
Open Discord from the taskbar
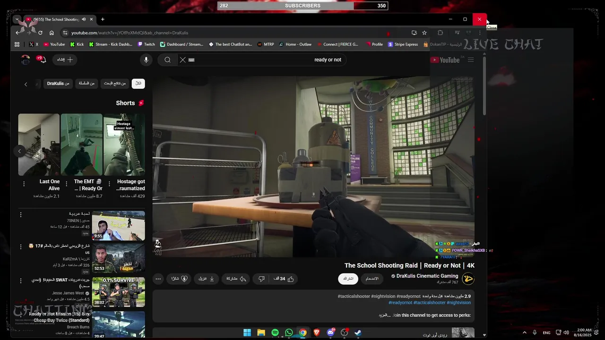coord(330,332)
